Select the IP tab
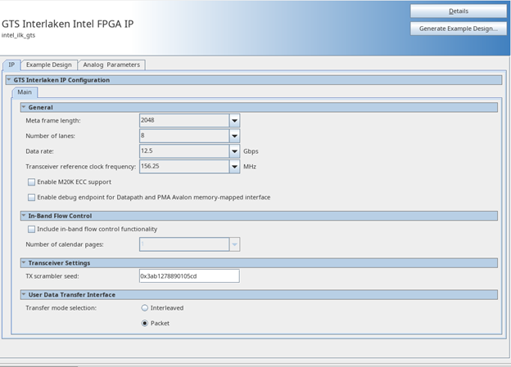The height and width of the screenshot is (367, 511). click(11, 65)
